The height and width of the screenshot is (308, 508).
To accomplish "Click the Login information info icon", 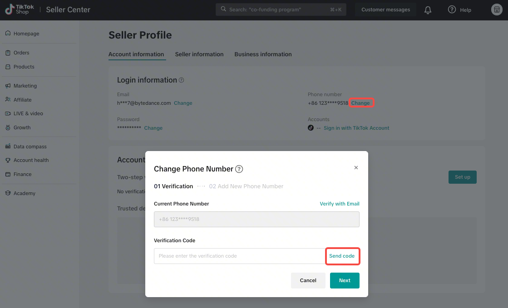I will (x=182, y=80).
